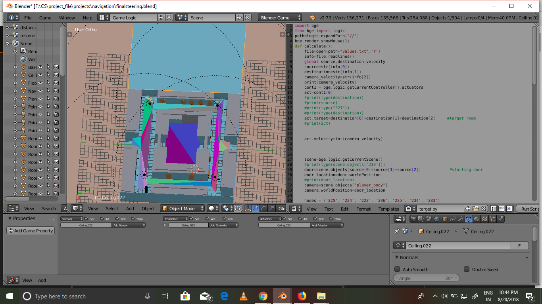Select the Texture properties tab (checkered icon)
Screen dimensions: 542x304
coord(484,219)
